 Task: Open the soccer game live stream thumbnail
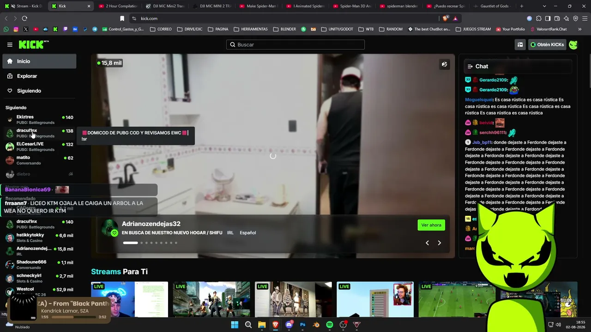pyautogui.click(x=458, y=300)
